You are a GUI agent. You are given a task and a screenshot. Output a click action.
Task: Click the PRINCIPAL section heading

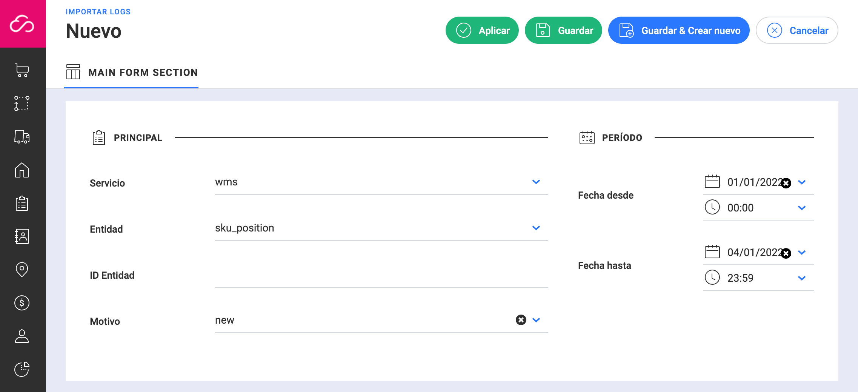coord(138,138)
